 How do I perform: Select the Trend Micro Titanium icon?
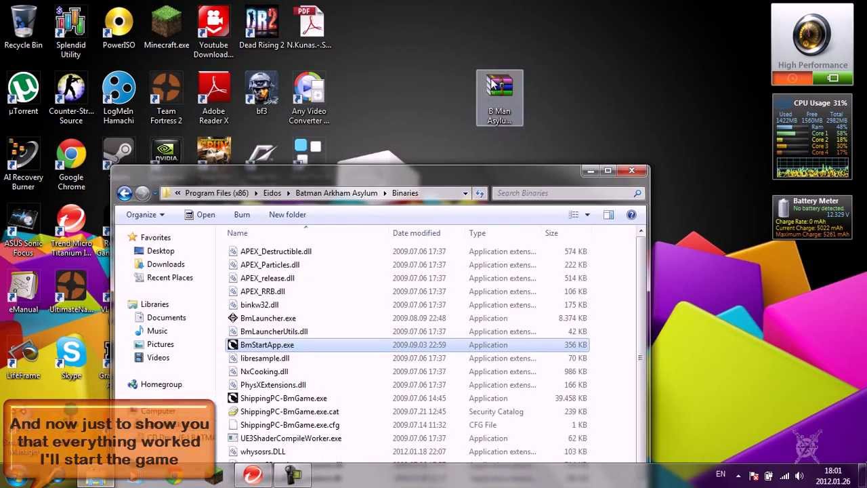[70, 230]
